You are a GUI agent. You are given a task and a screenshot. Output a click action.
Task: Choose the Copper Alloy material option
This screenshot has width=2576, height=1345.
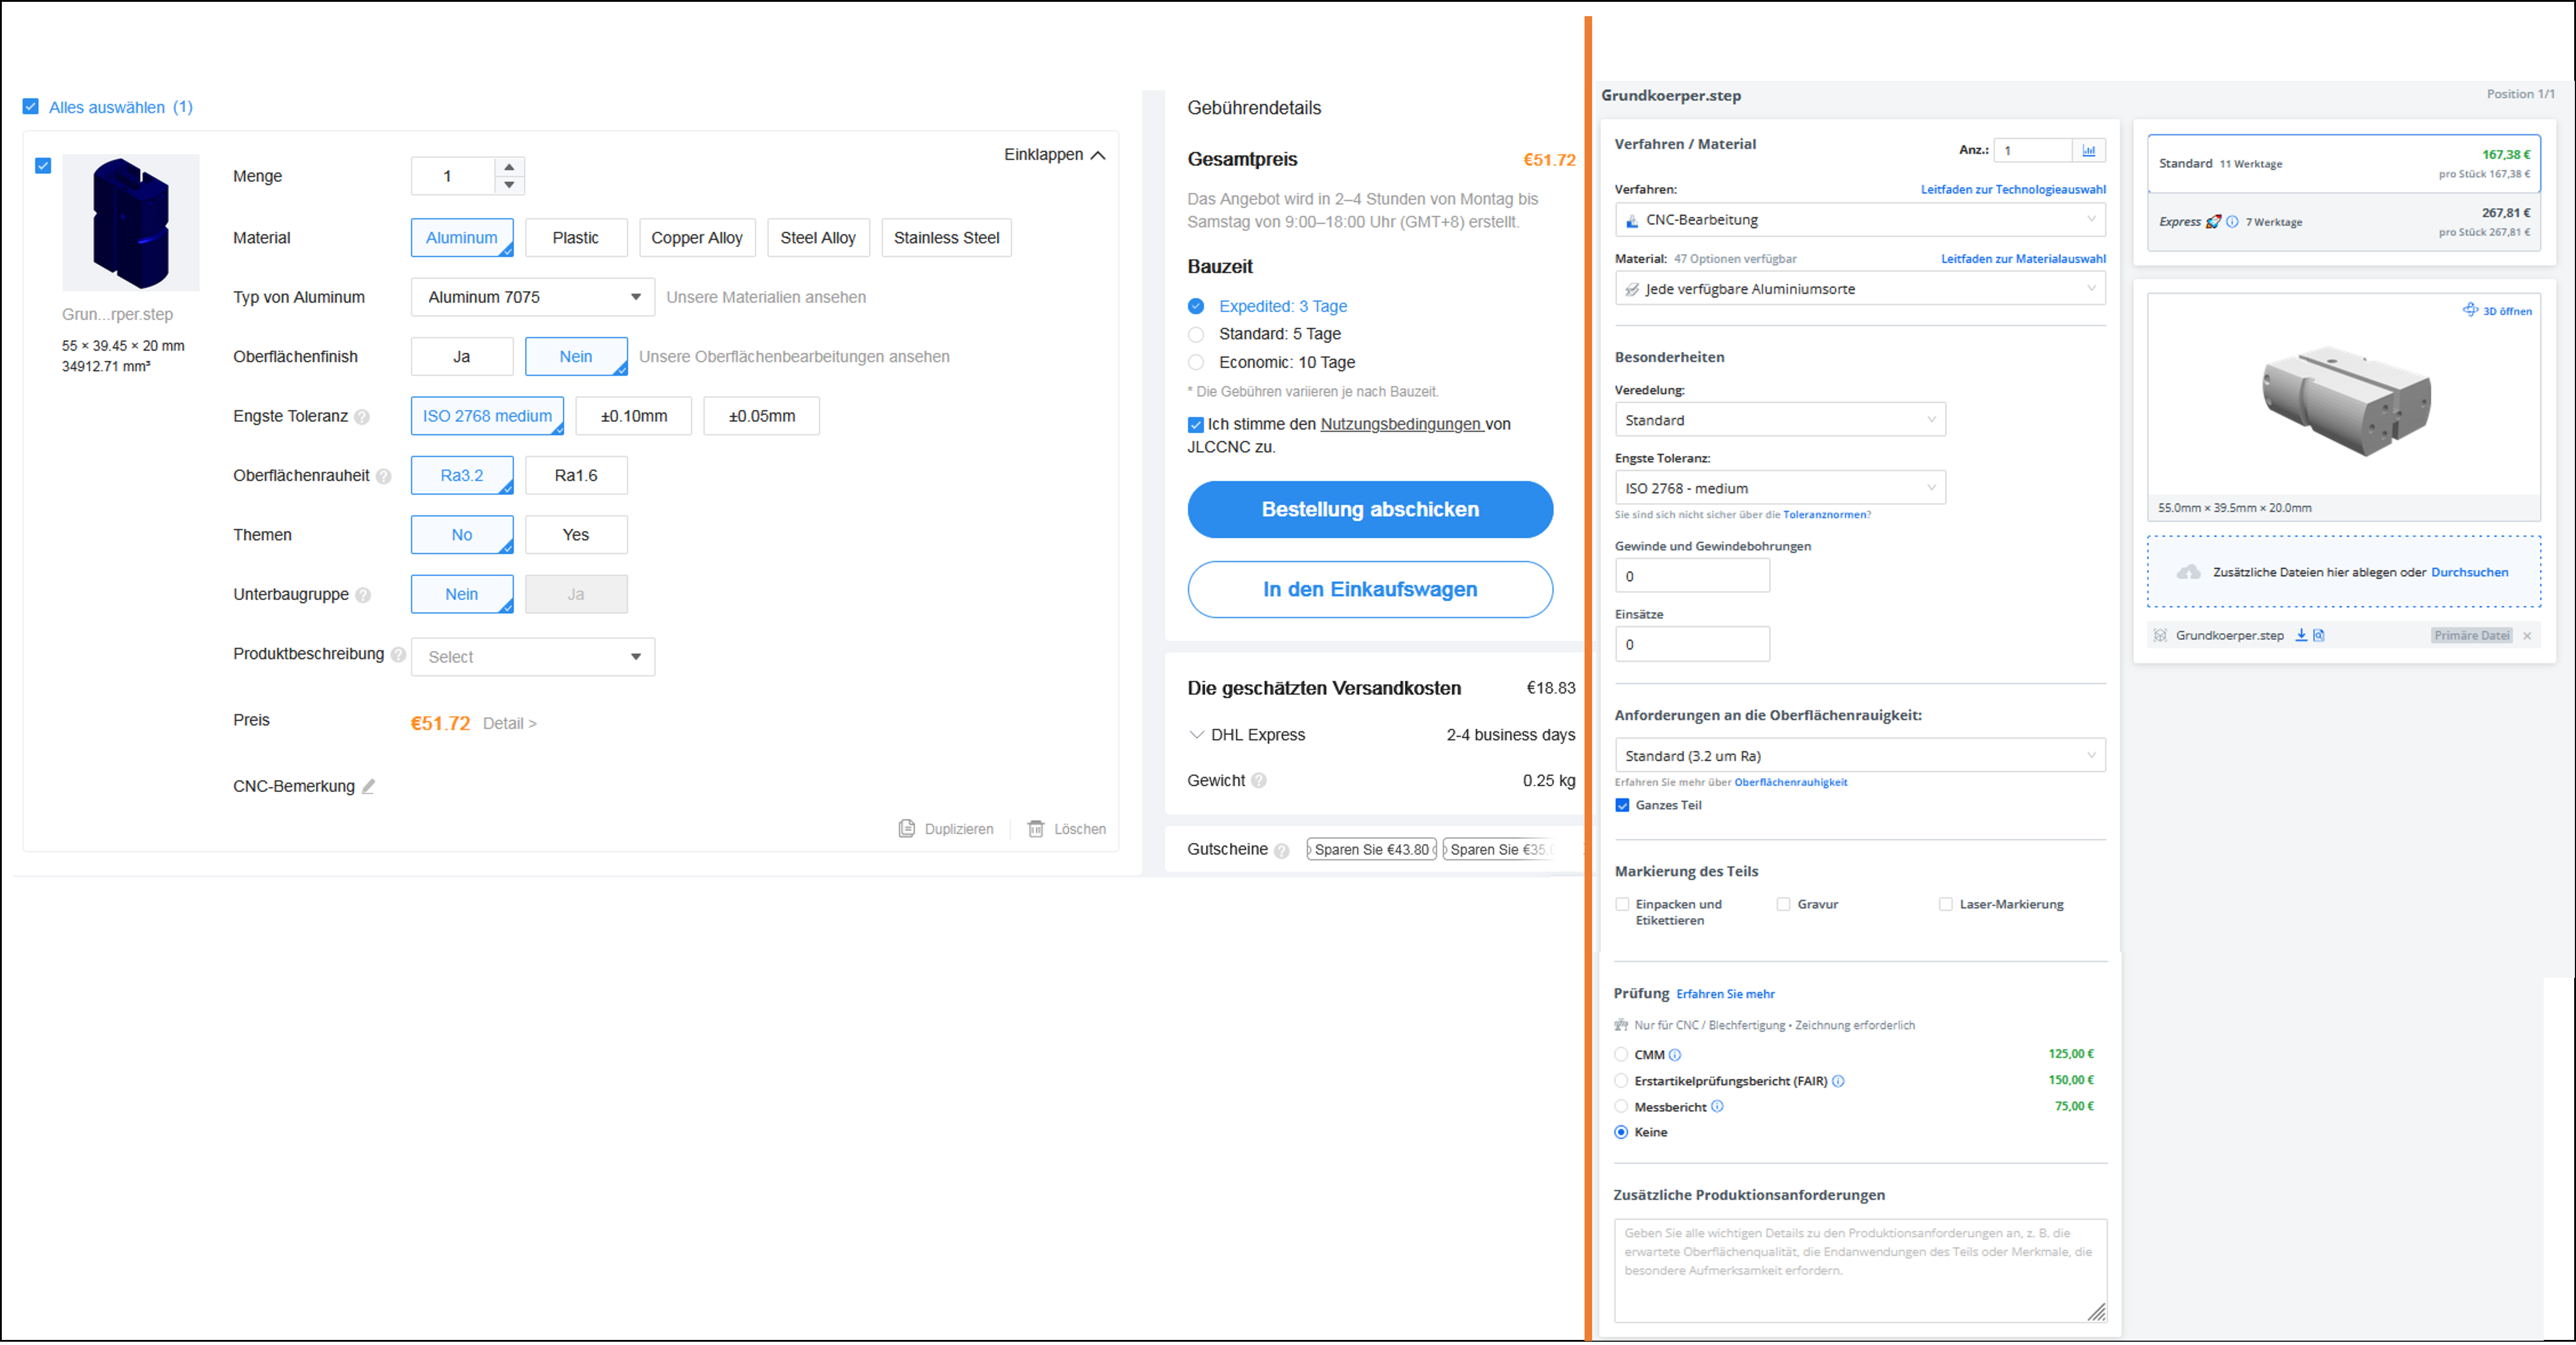(x=697, y=238)
